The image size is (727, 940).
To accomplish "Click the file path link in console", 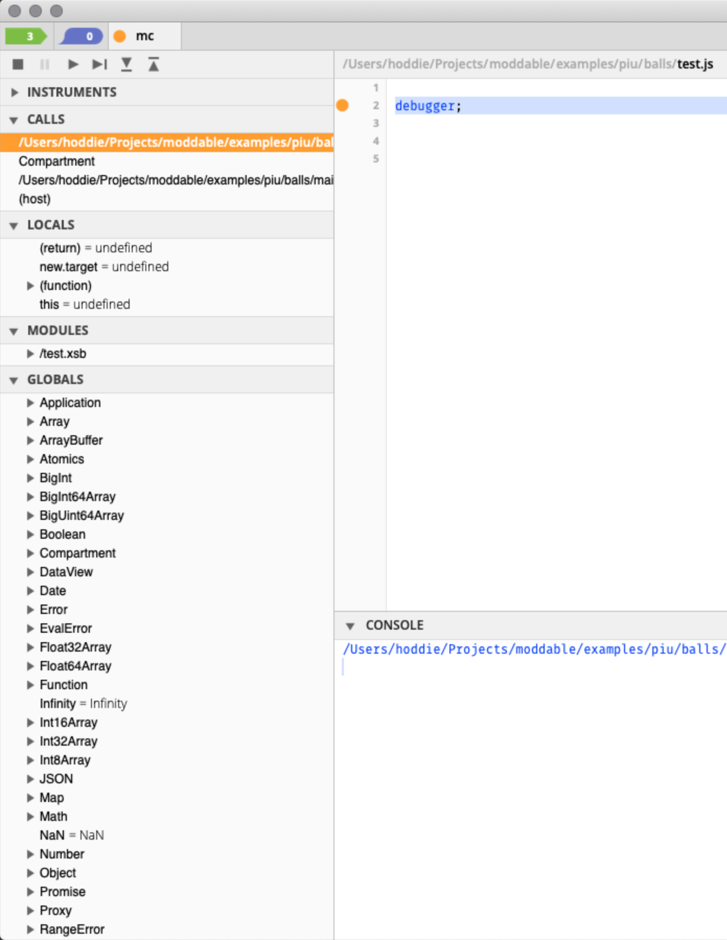I will tap(533, 649).
